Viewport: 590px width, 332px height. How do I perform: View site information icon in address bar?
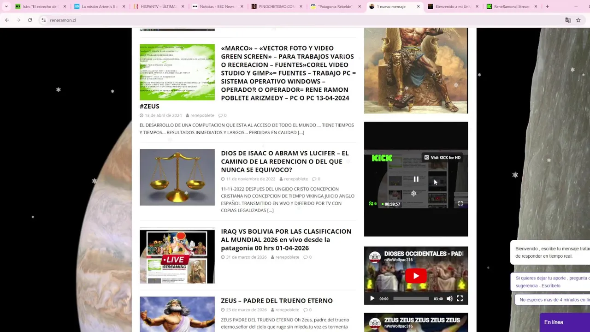coord(43,20)
